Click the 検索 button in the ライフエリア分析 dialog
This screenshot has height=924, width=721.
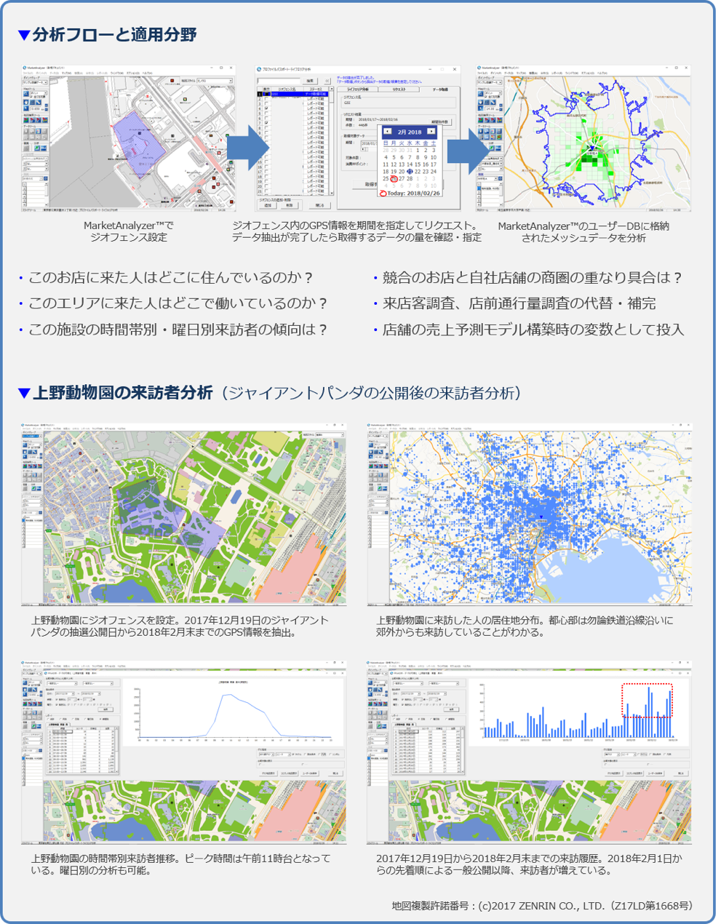[310, 81]
